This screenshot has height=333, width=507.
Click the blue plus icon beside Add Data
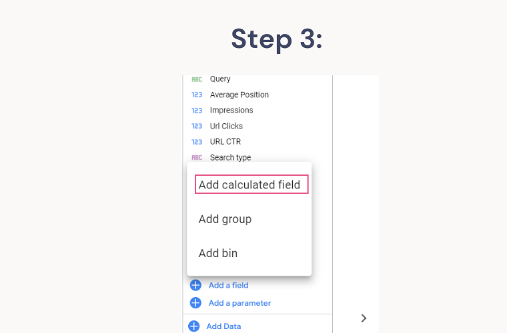(193, 326)
